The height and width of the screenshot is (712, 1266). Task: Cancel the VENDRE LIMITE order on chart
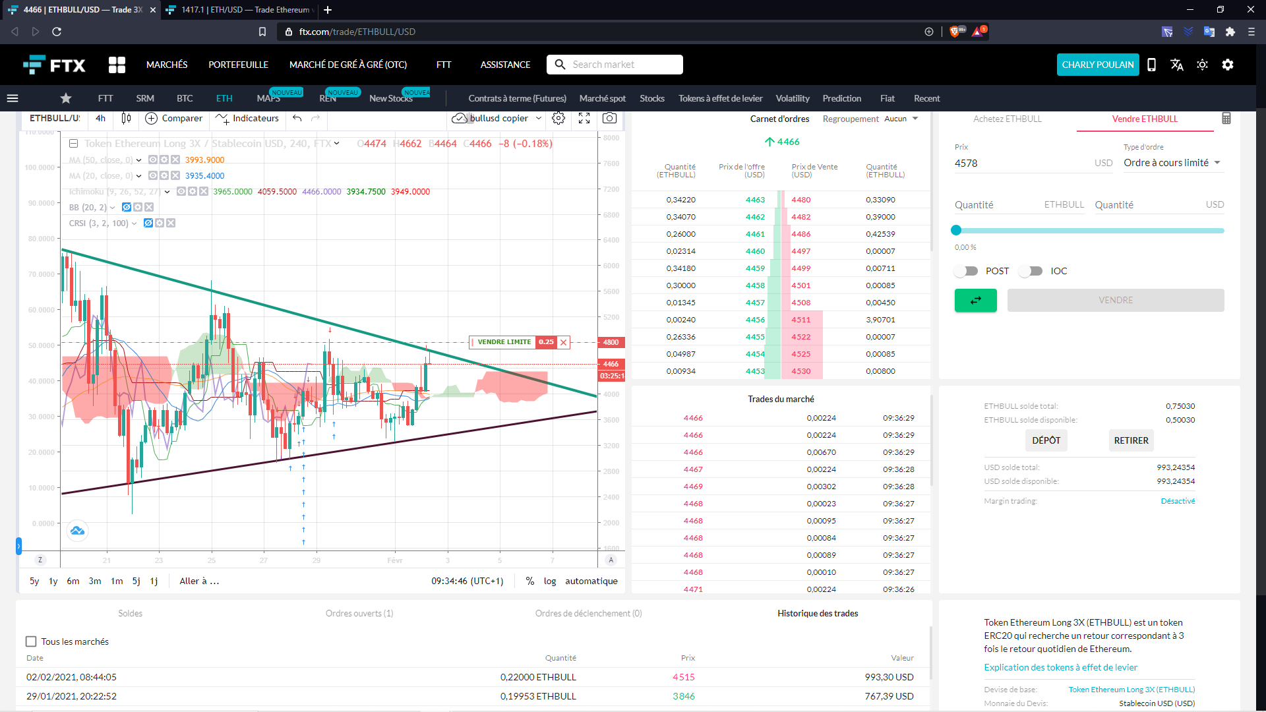[563, 342]
